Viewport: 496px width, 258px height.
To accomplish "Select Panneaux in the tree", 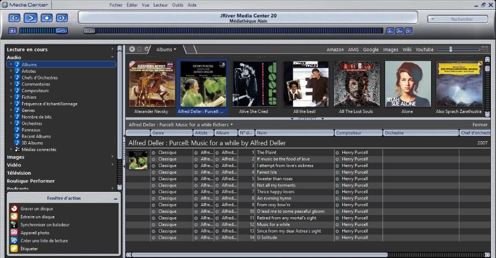I will coord(31,130).
